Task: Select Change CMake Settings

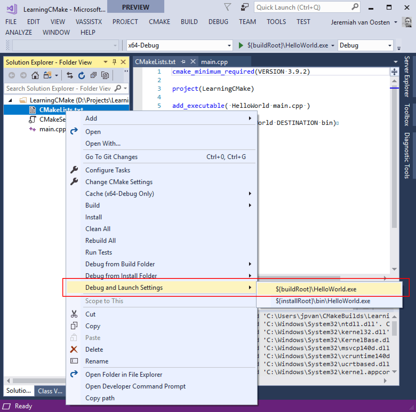Action: pos(161,182)
